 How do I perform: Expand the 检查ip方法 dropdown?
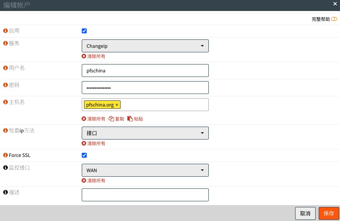click(x=145, y=133)
